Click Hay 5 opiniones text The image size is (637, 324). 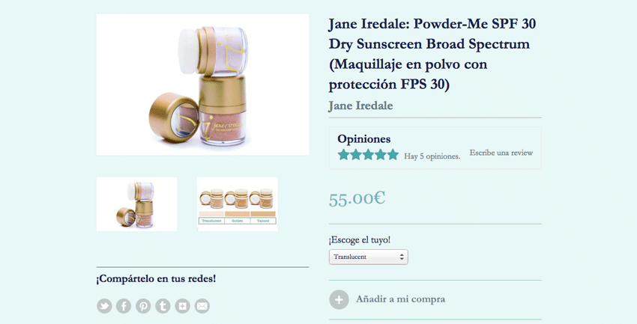coord(432,156)
